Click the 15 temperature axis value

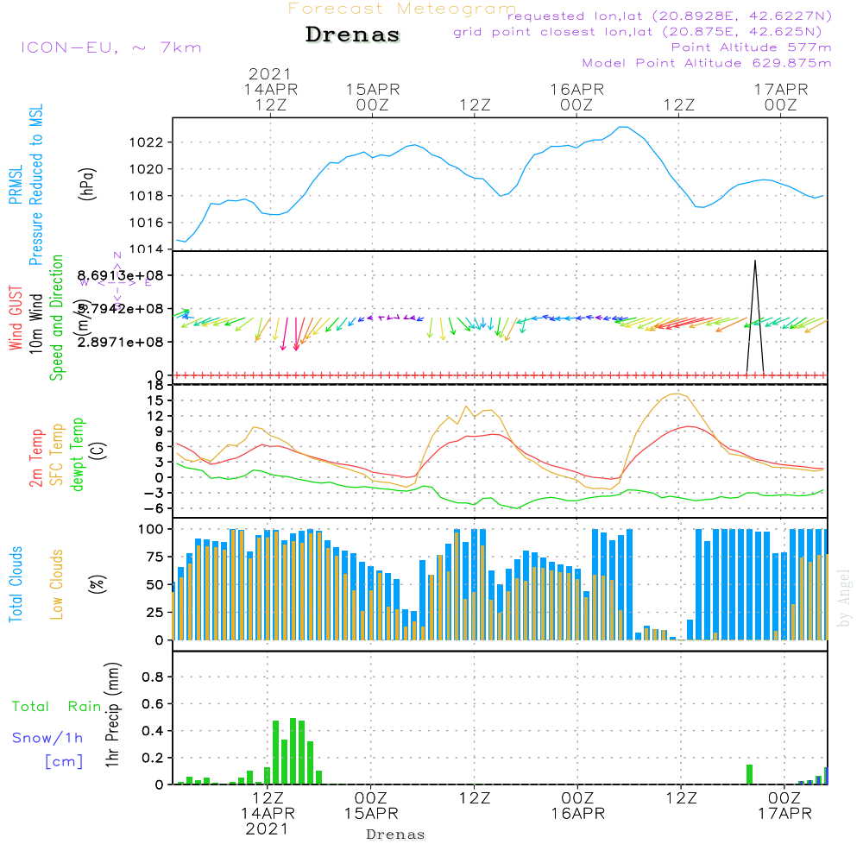[x=155, y=400]
